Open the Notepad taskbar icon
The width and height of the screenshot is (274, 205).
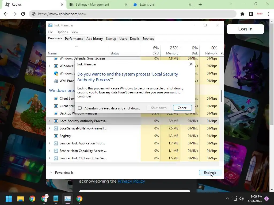click(56, 199)
